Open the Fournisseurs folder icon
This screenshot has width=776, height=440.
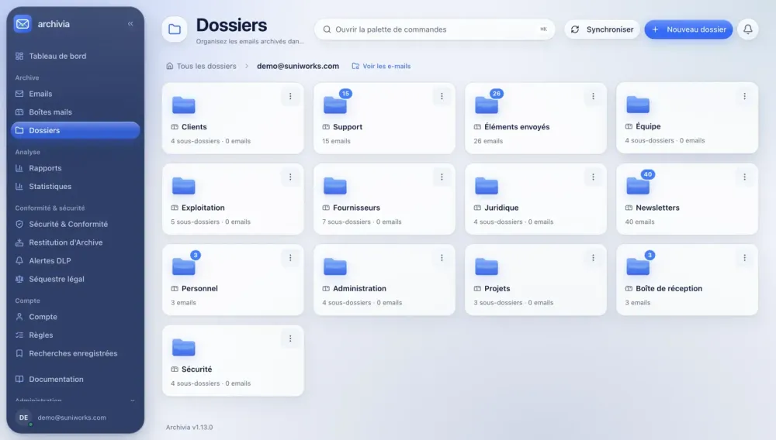[x=335, y=186]
